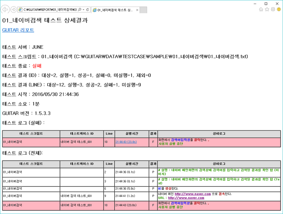
Task: Open Favorites star icon
Action: click(x=267, y=10)
